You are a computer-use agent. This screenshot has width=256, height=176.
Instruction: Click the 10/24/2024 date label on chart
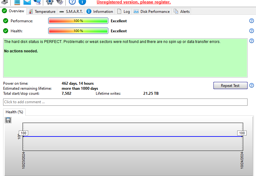point(242,160)
